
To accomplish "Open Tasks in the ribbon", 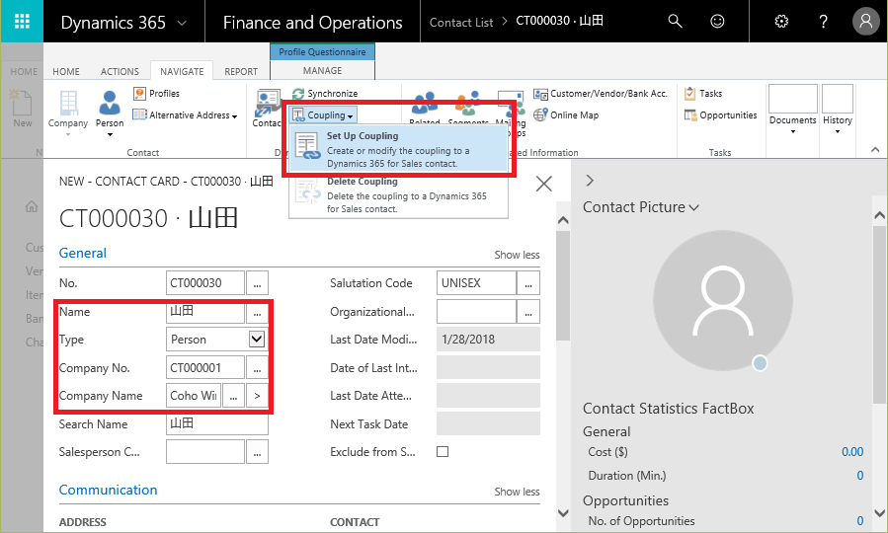I will pos(703,94).
